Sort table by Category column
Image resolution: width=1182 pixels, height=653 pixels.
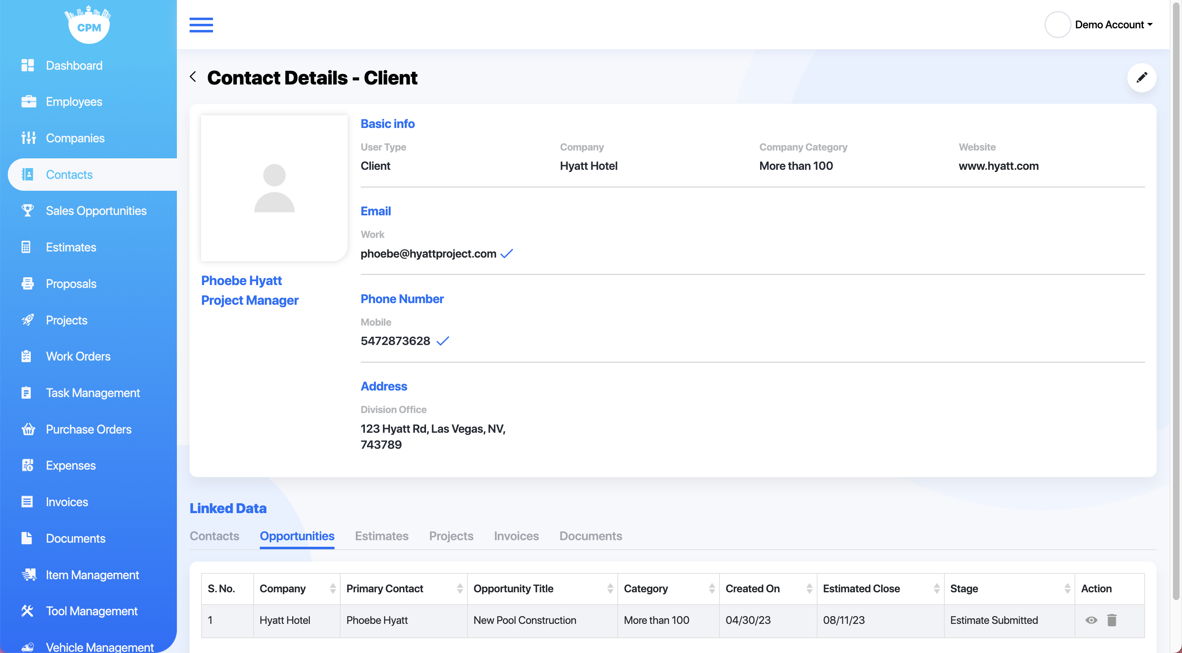(712, 589)
